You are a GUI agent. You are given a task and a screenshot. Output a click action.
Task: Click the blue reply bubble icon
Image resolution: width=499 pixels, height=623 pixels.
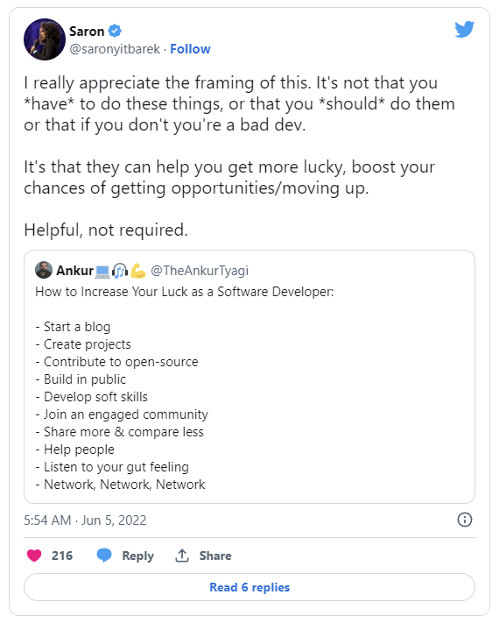pos(104,555)
